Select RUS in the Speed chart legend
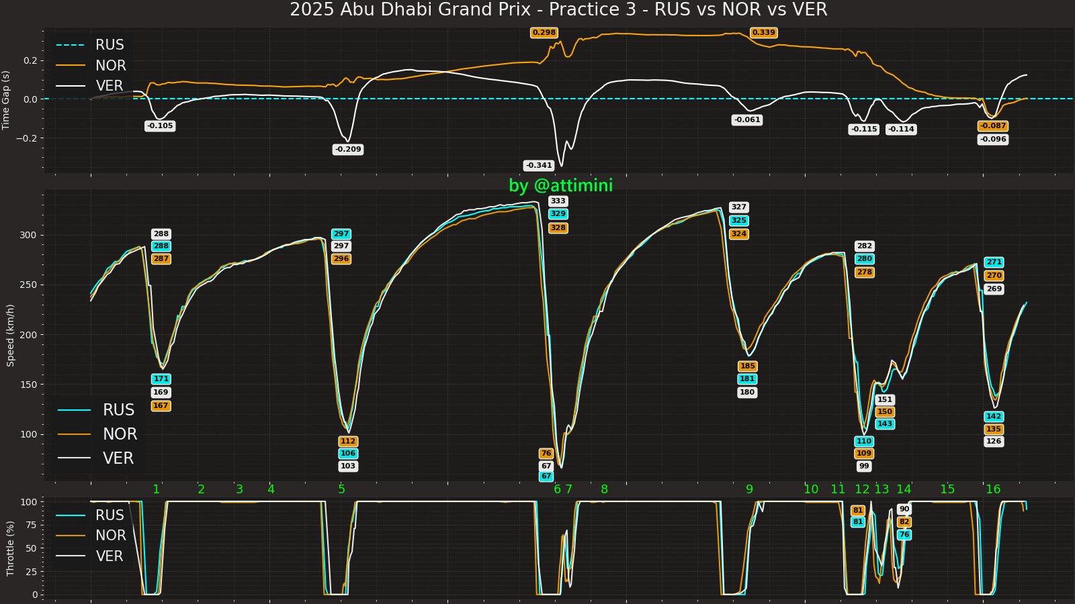 [96, 410]
